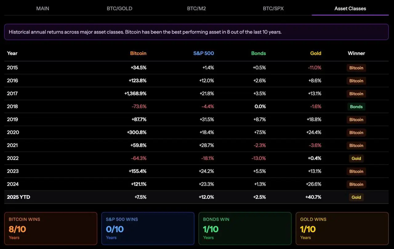Click S&P 500 return +28.7% for 2021

tap(207, 145)
